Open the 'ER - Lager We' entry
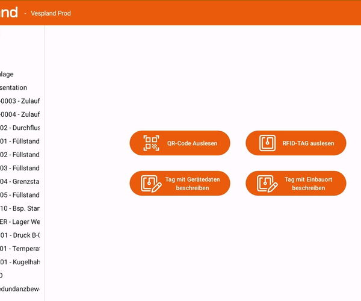The height and width of the screenshot is (301, 361). tap(20, 222)
